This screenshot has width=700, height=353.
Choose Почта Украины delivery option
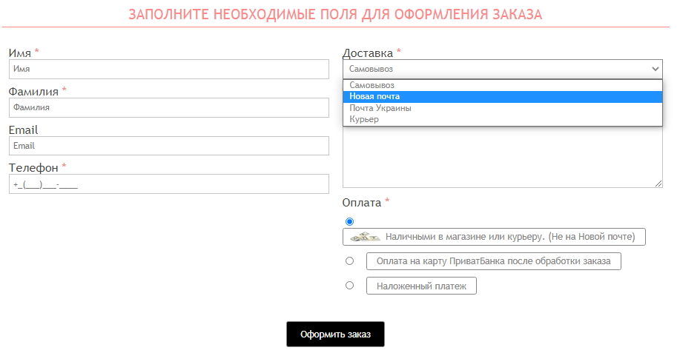[502, 108]
